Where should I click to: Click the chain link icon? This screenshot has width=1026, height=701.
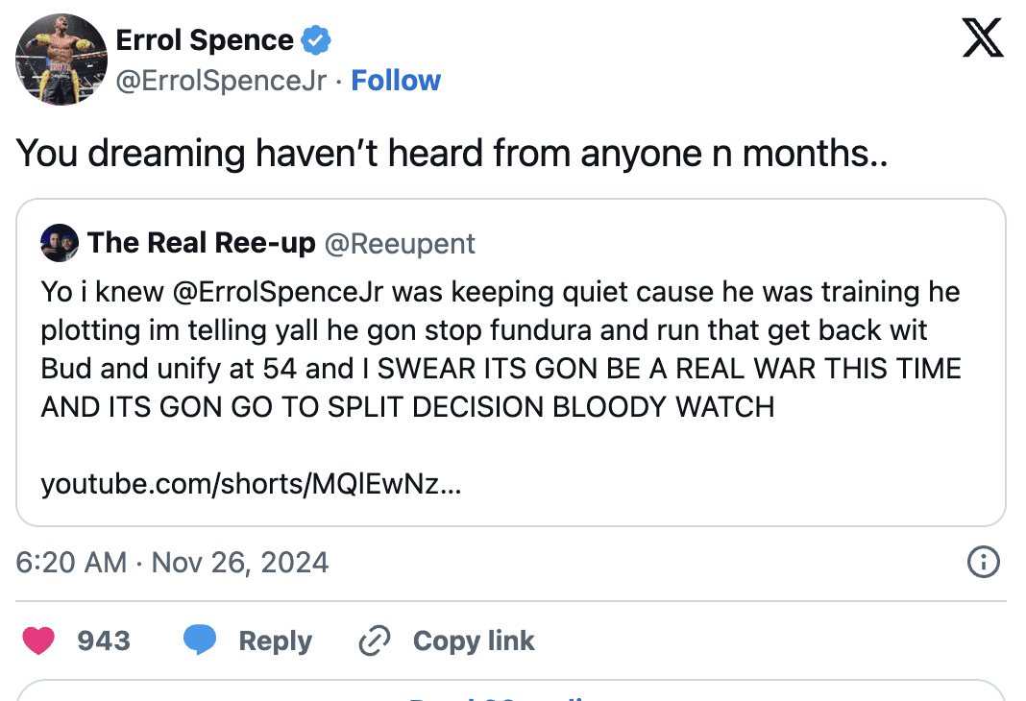pyautogui.click(x=373, y=641)
